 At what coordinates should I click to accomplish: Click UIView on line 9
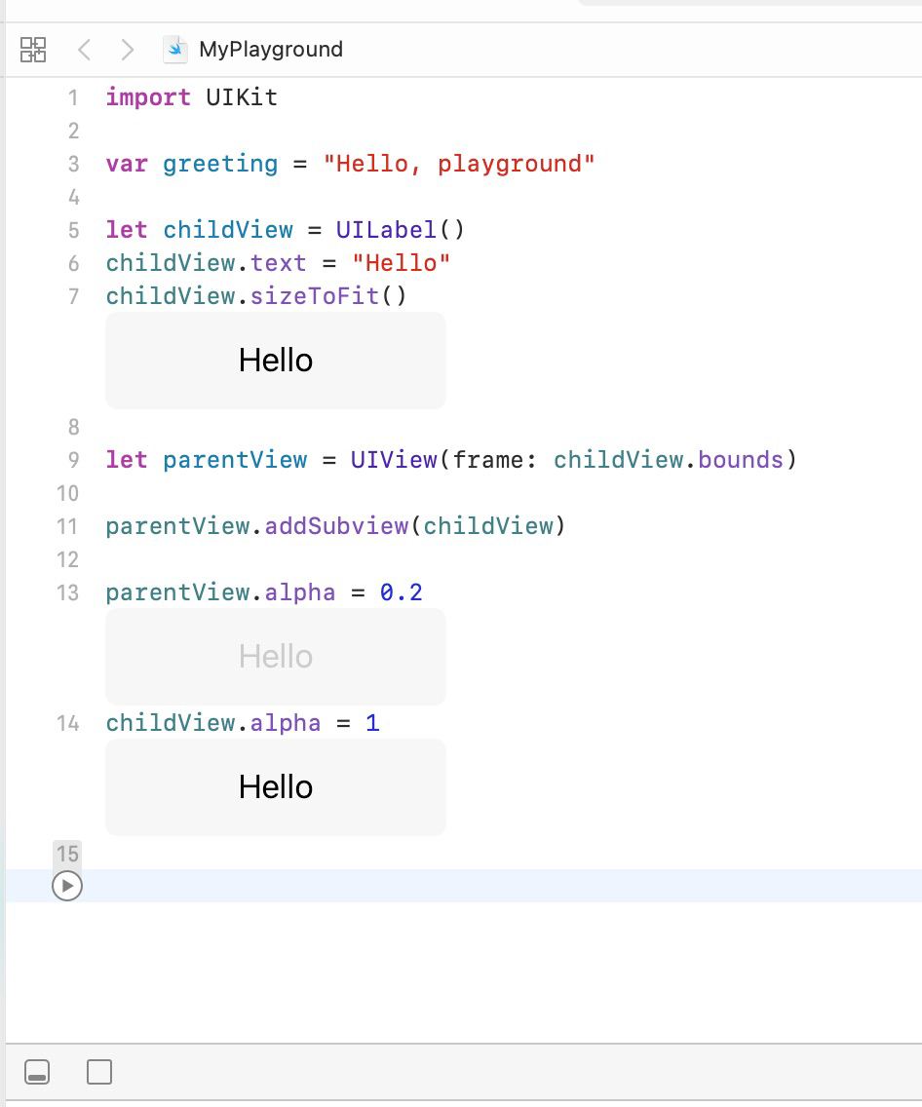(x=393, y=460)
